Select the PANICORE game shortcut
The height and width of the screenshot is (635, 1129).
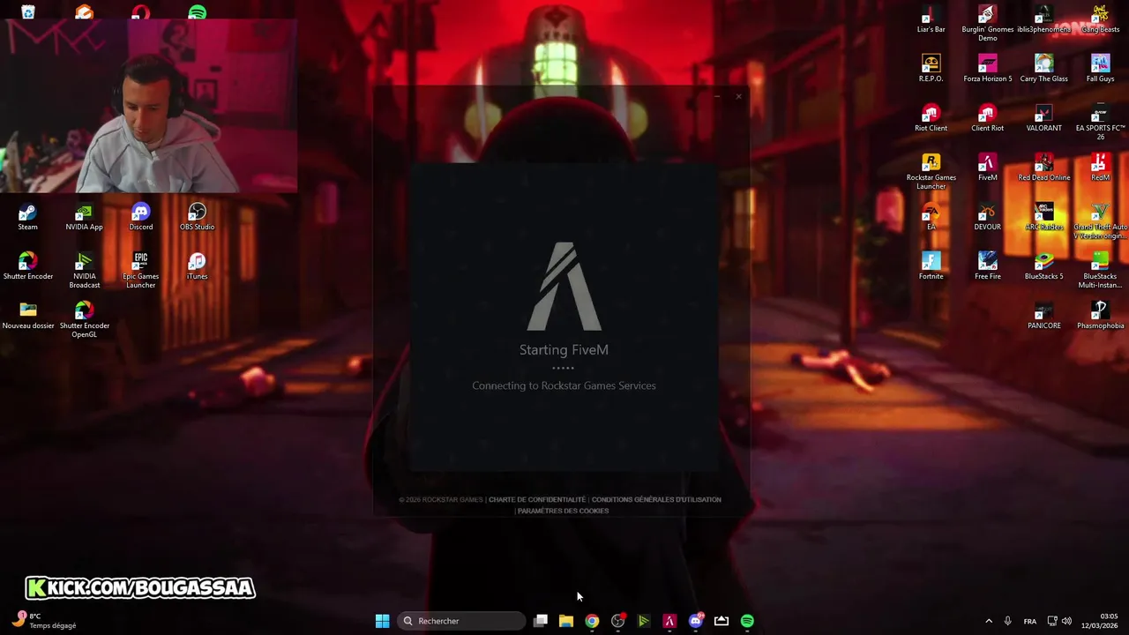pyautogui.click(x=1043, y=315)
